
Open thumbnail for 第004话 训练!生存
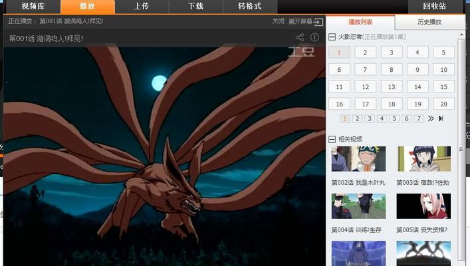358,206
